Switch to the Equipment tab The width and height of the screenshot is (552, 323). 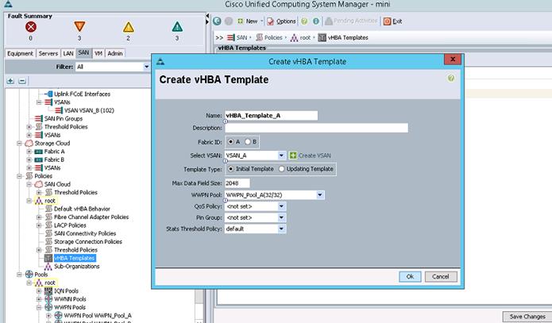click(20, 53)
